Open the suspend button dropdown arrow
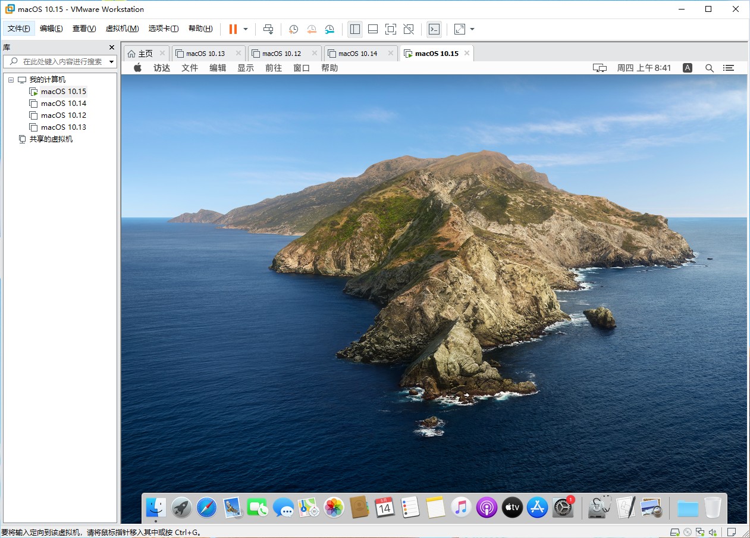 coord(245,29)
